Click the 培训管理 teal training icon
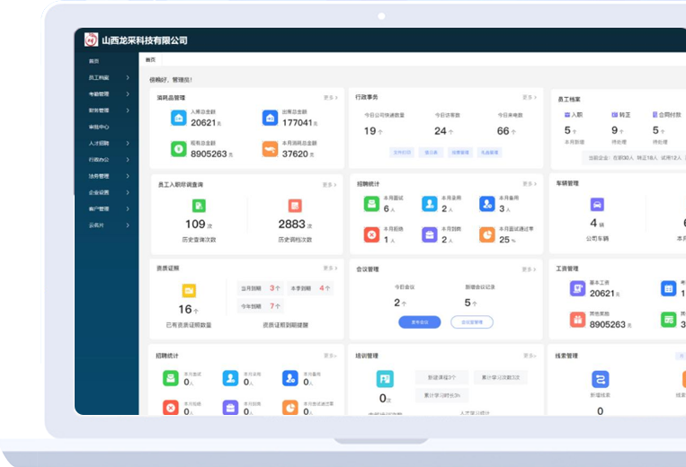This screenshot has width=686, height=467. [x=385, y=379]
